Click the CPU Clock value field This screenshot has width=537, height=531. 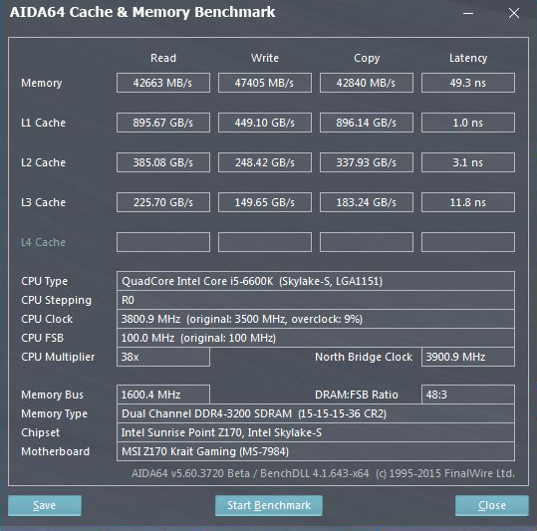click(x=316, y=319)
